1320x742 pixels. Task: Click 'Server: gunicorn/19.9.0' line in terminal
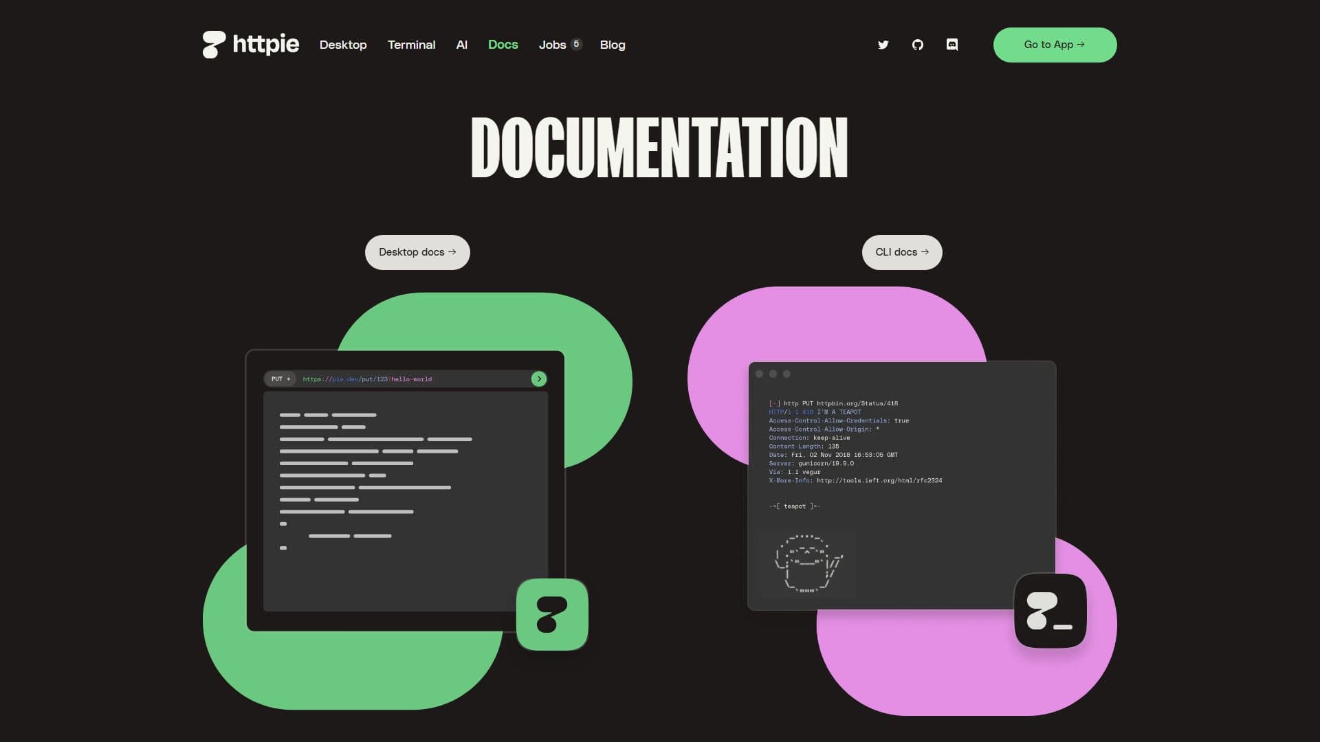pos(811,463)
